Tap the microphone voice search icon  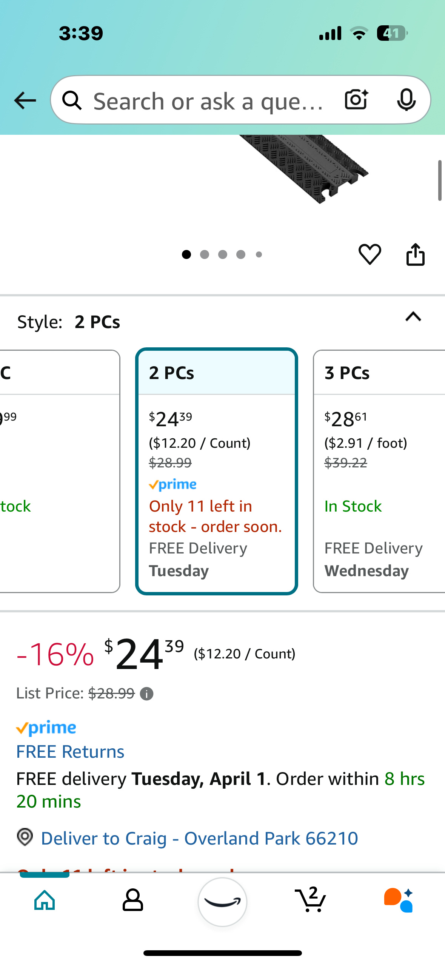(x=406, y=100)
